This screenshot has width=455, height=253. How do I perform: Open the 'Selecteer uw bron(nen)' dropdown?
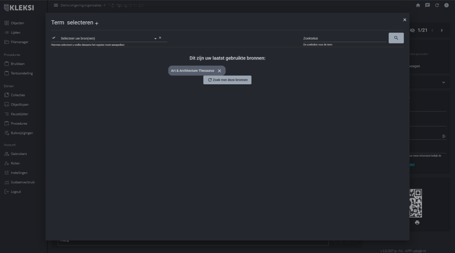click(155, 39)
